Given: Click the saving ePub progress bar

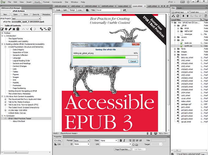Looking at the screenshot, I should tap(106, 57).
